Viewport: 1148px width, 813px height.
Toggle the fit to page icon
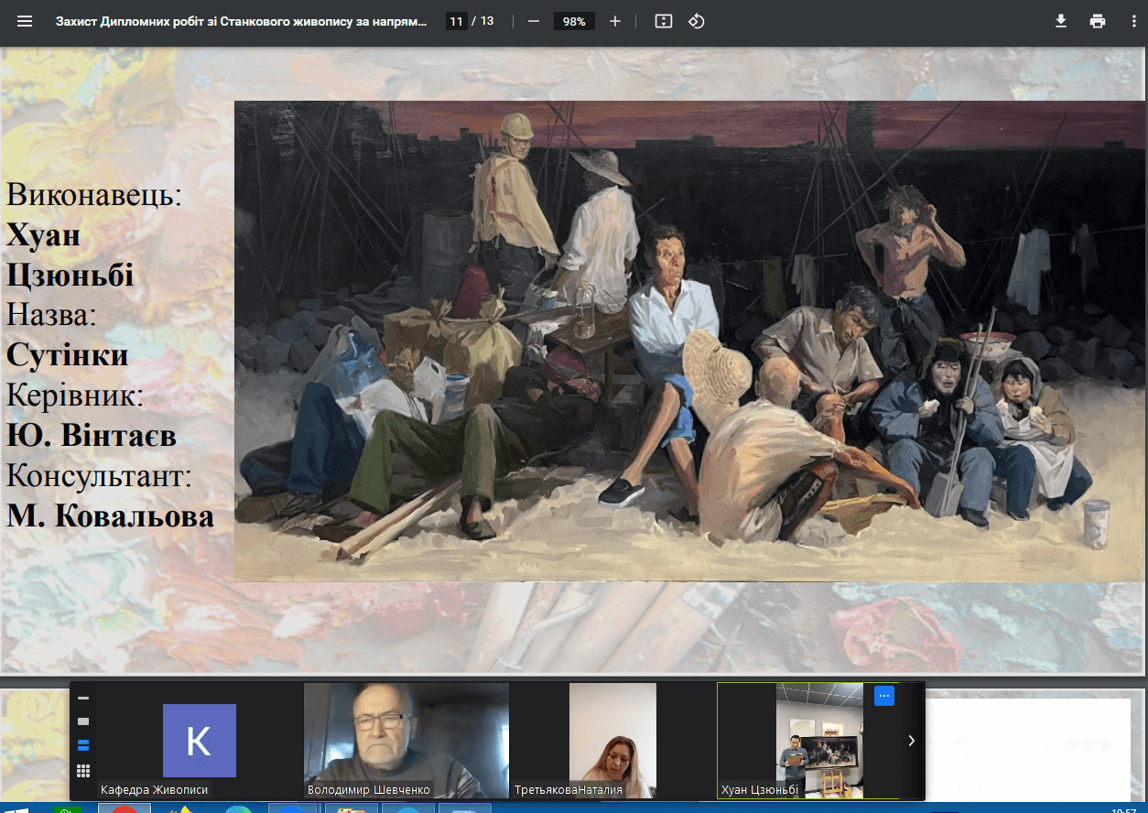(x=664, y=21)
